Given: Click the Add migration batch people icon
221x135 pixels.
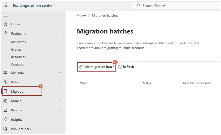Looking at the screenshot, I should coord(80,67).
